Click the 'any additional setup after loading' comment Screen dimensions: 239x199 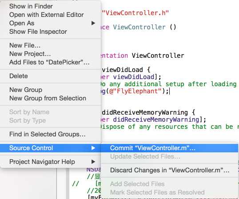pyautogui.click(x=173, y=84)
